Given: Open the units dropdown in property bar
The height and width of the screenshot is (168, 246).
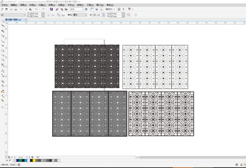Looking at the screenshot, I should pos(80,15).
